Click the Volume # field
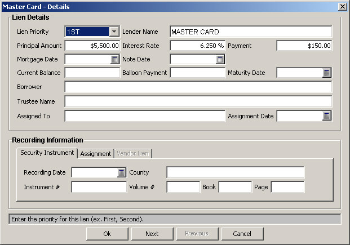This screenshot has height=245, width=350. (x=183, y=187)
